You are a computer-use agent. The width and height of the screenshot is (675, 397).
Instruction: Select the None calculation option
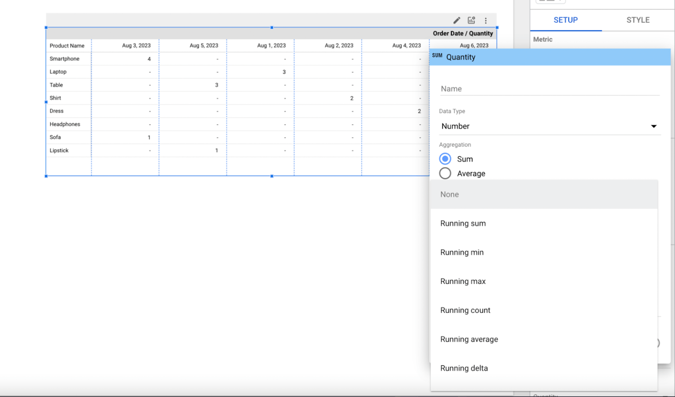449,194
